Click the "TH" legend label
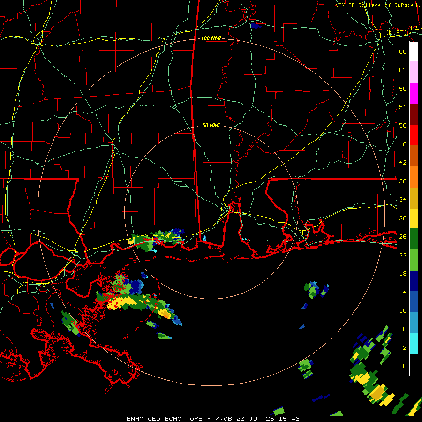 (403, 366)
